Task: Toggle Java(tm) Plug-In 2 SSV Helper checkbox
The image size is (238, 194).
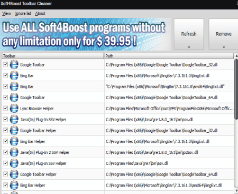Action: point(5,152)
